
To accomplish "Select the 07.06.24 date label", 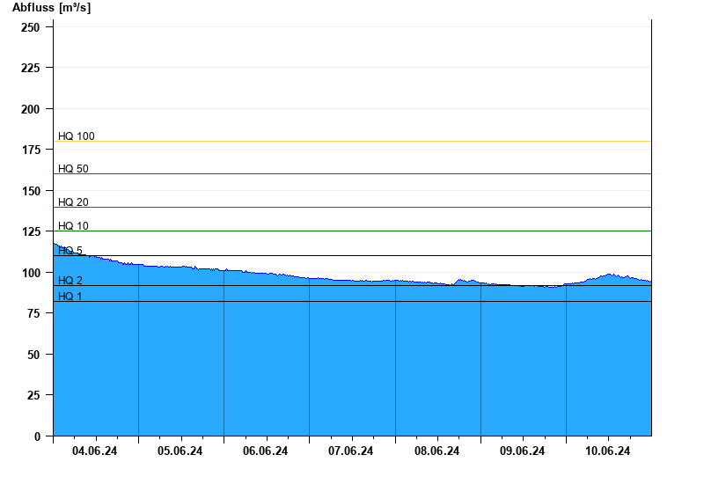I will pos(350,451).
